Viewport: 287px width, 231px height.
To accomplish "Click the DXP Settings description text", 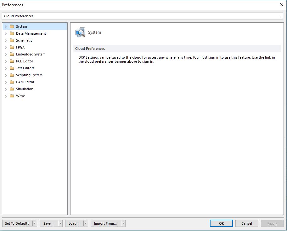I will click(177, 59).
